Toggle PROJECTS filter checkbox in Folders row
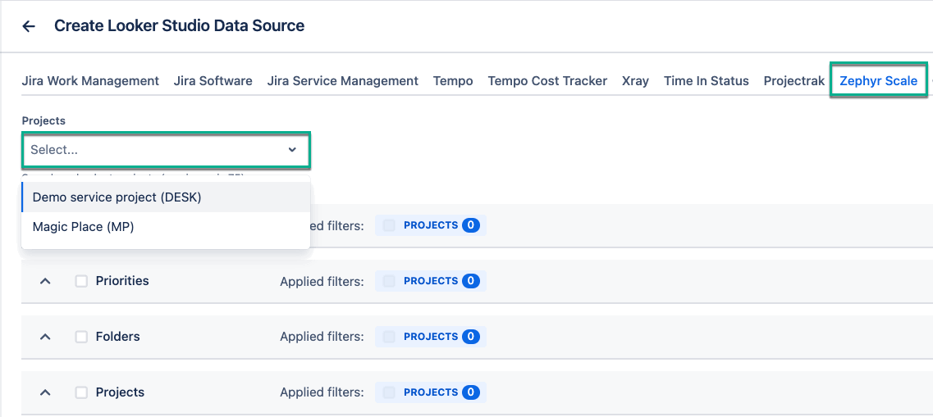The height and width of the screenshot is (417, 933). pyautogui.click(x=389, y=337)
